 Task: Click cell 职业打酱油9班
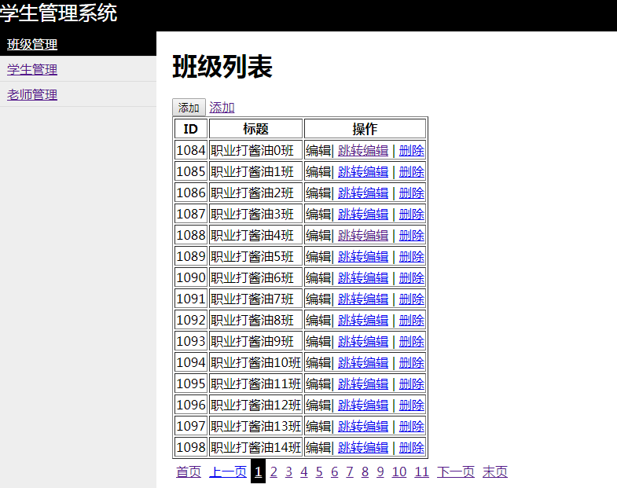point(255,341)
